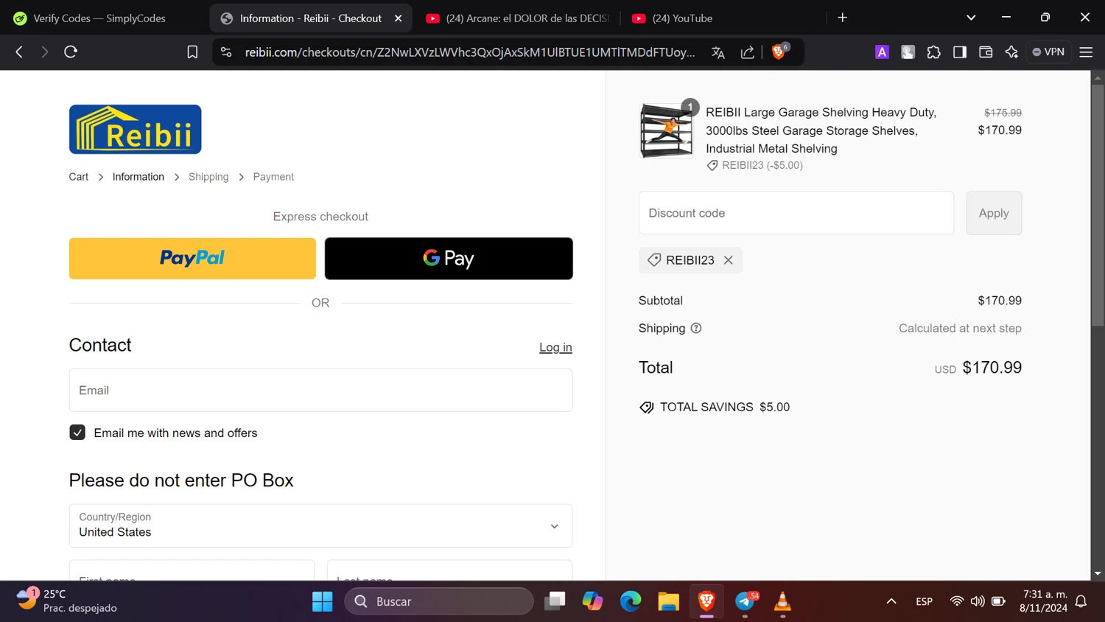Viewport: 1105px width, 622px height.
Task: Toggle the browser sidebar panel icon
Action: tap(959, 52)
